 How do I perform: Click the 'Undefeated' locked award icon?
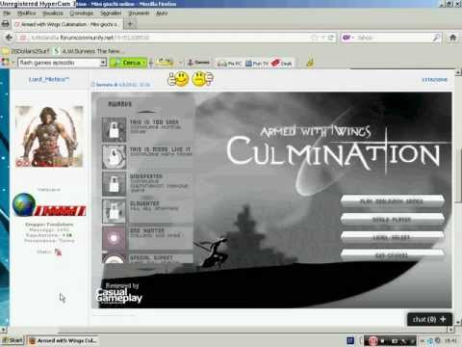click(114, 184)
